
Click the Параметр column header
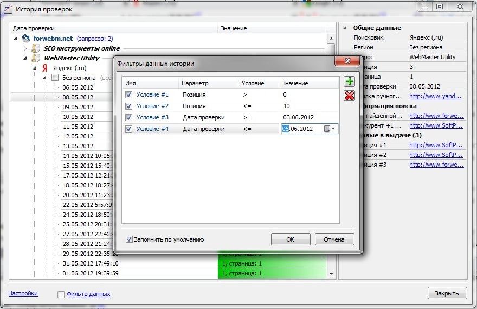pos(208,83)
